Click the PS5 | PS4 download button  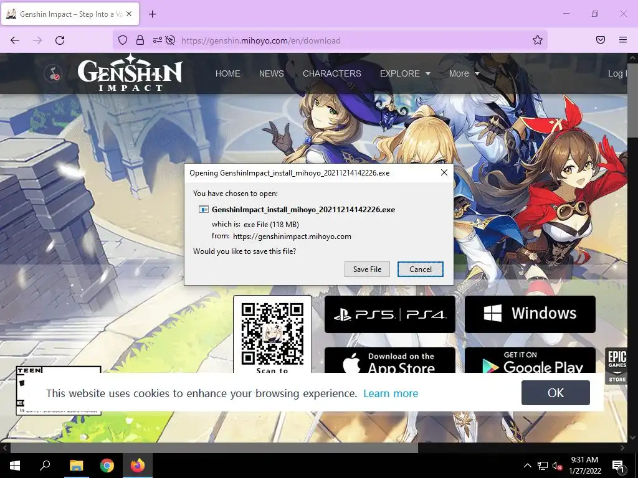(390, 314)
